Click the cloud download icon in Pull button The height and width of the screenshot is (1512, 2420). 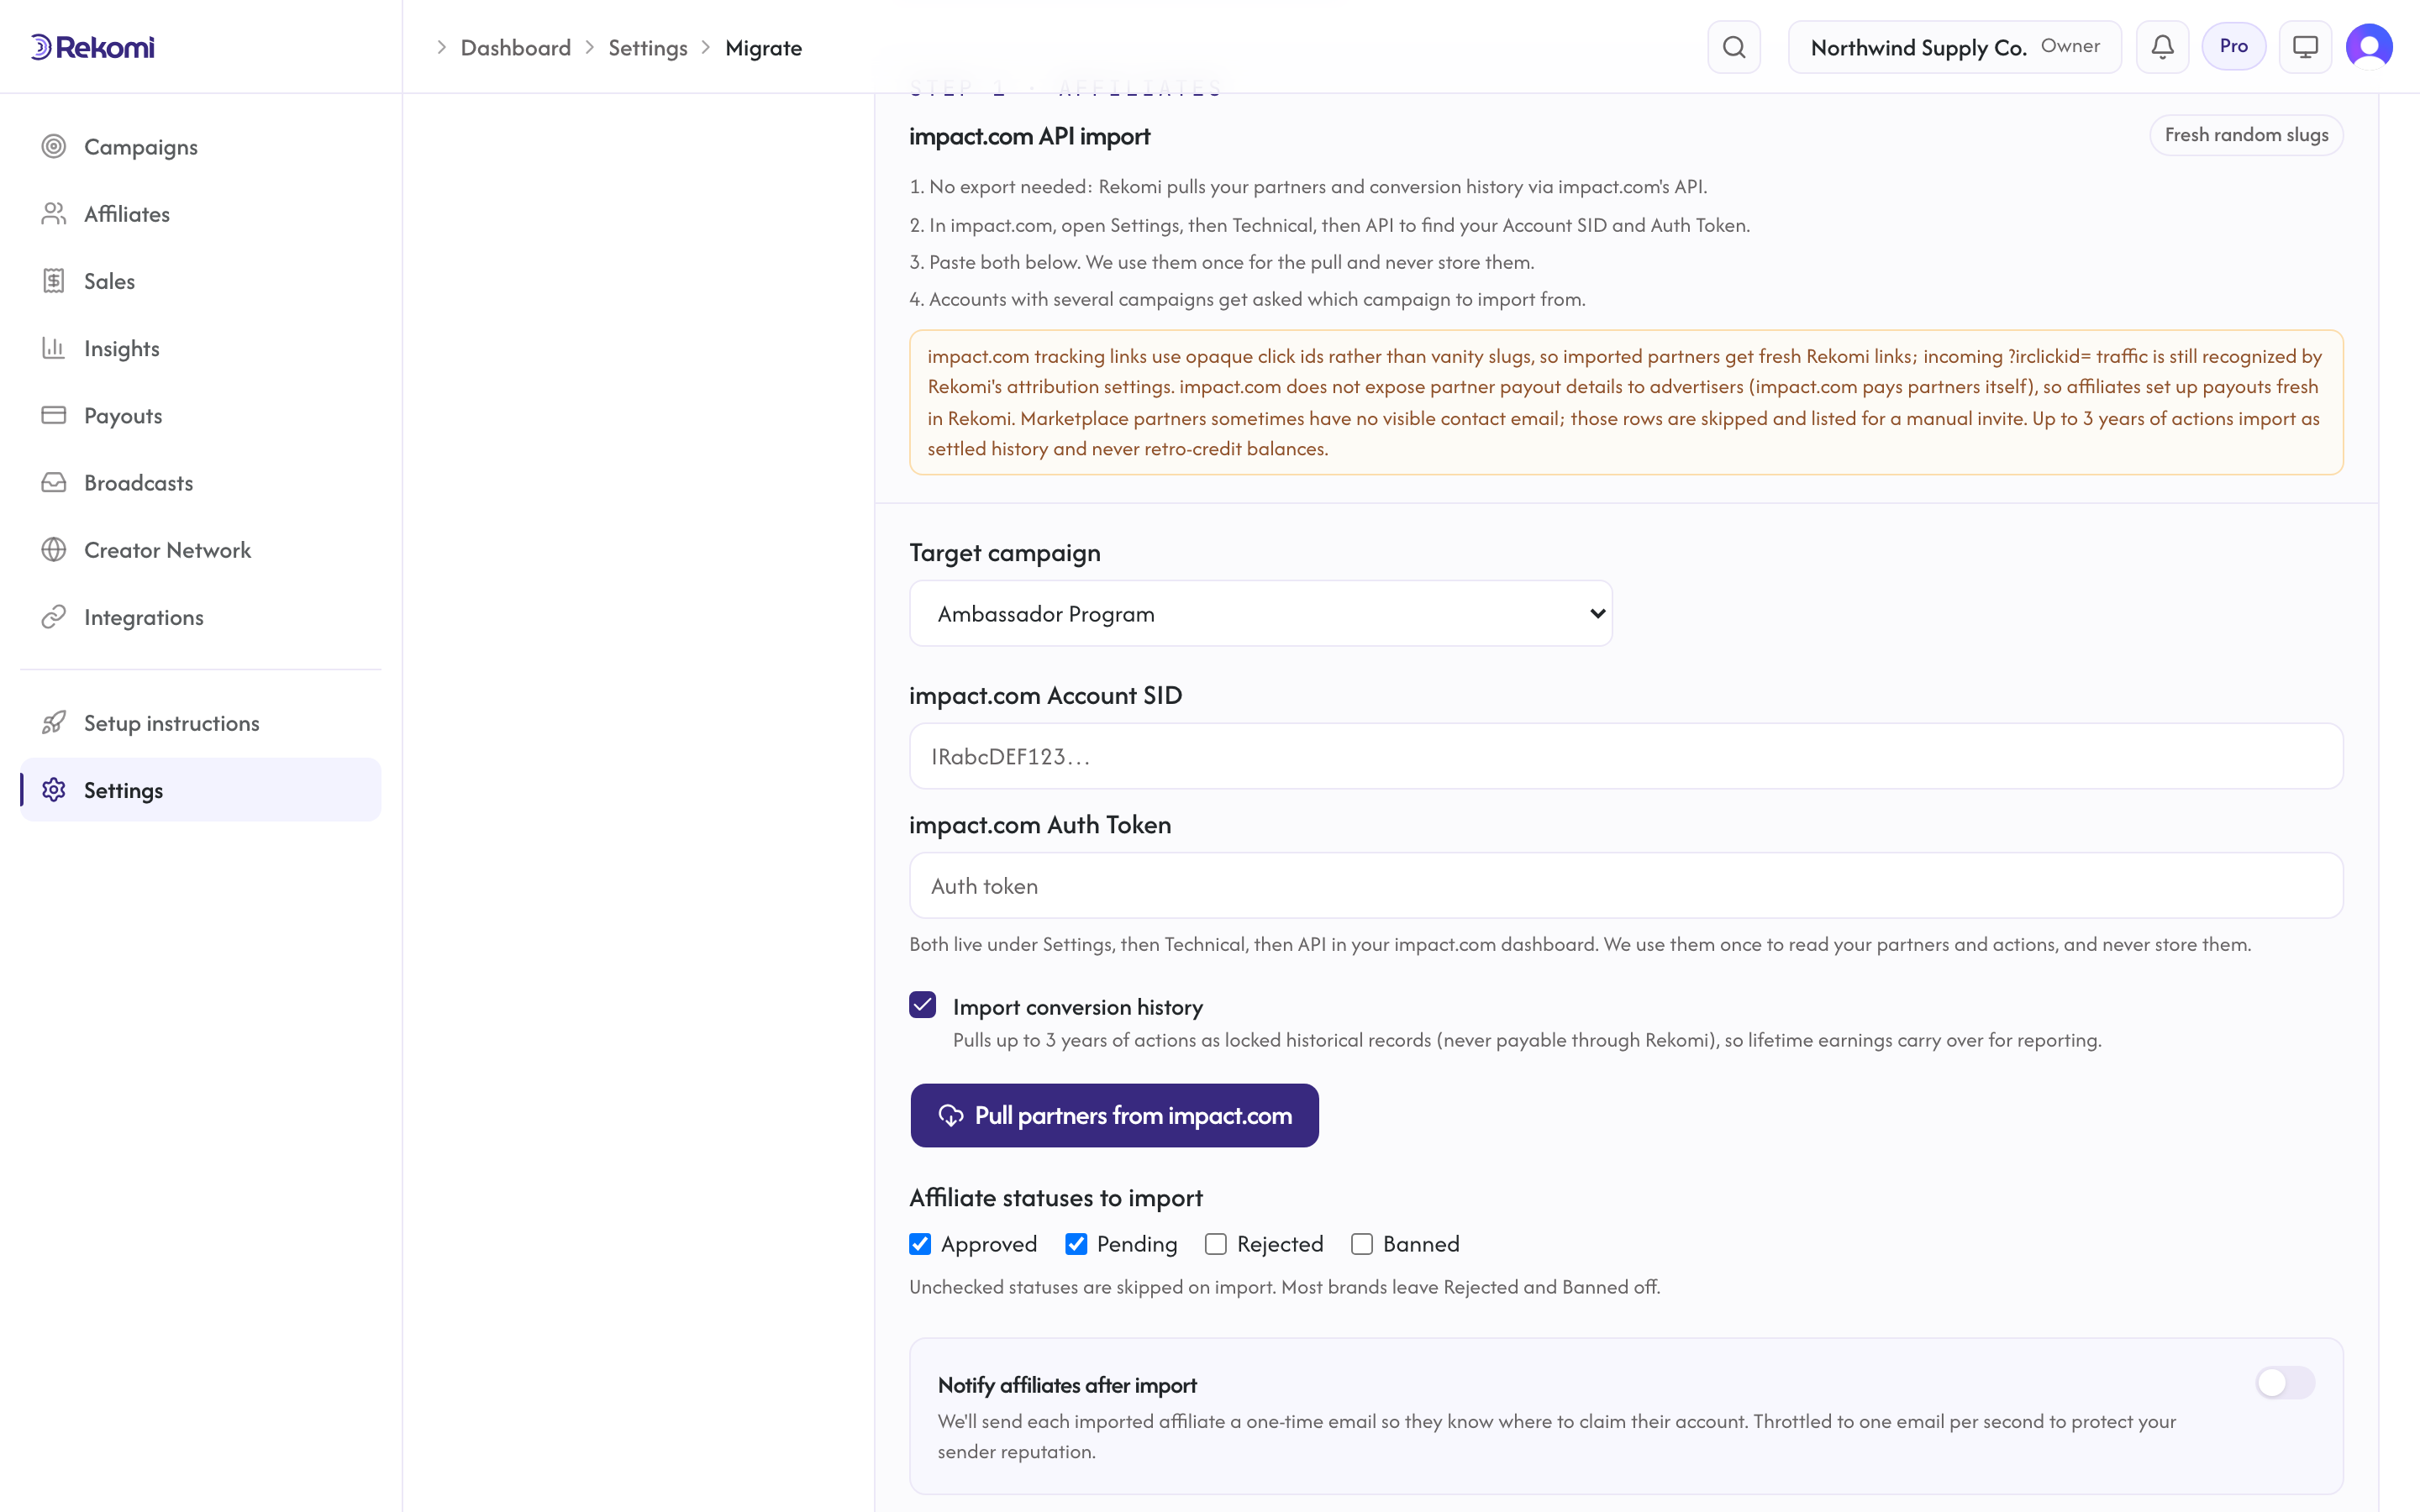950,1115
